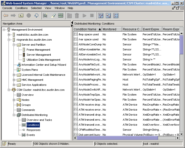This screenshot has height=148, width=185.
Task: Click the new condition toolbar icon
Action: click(x=45, y=16)
